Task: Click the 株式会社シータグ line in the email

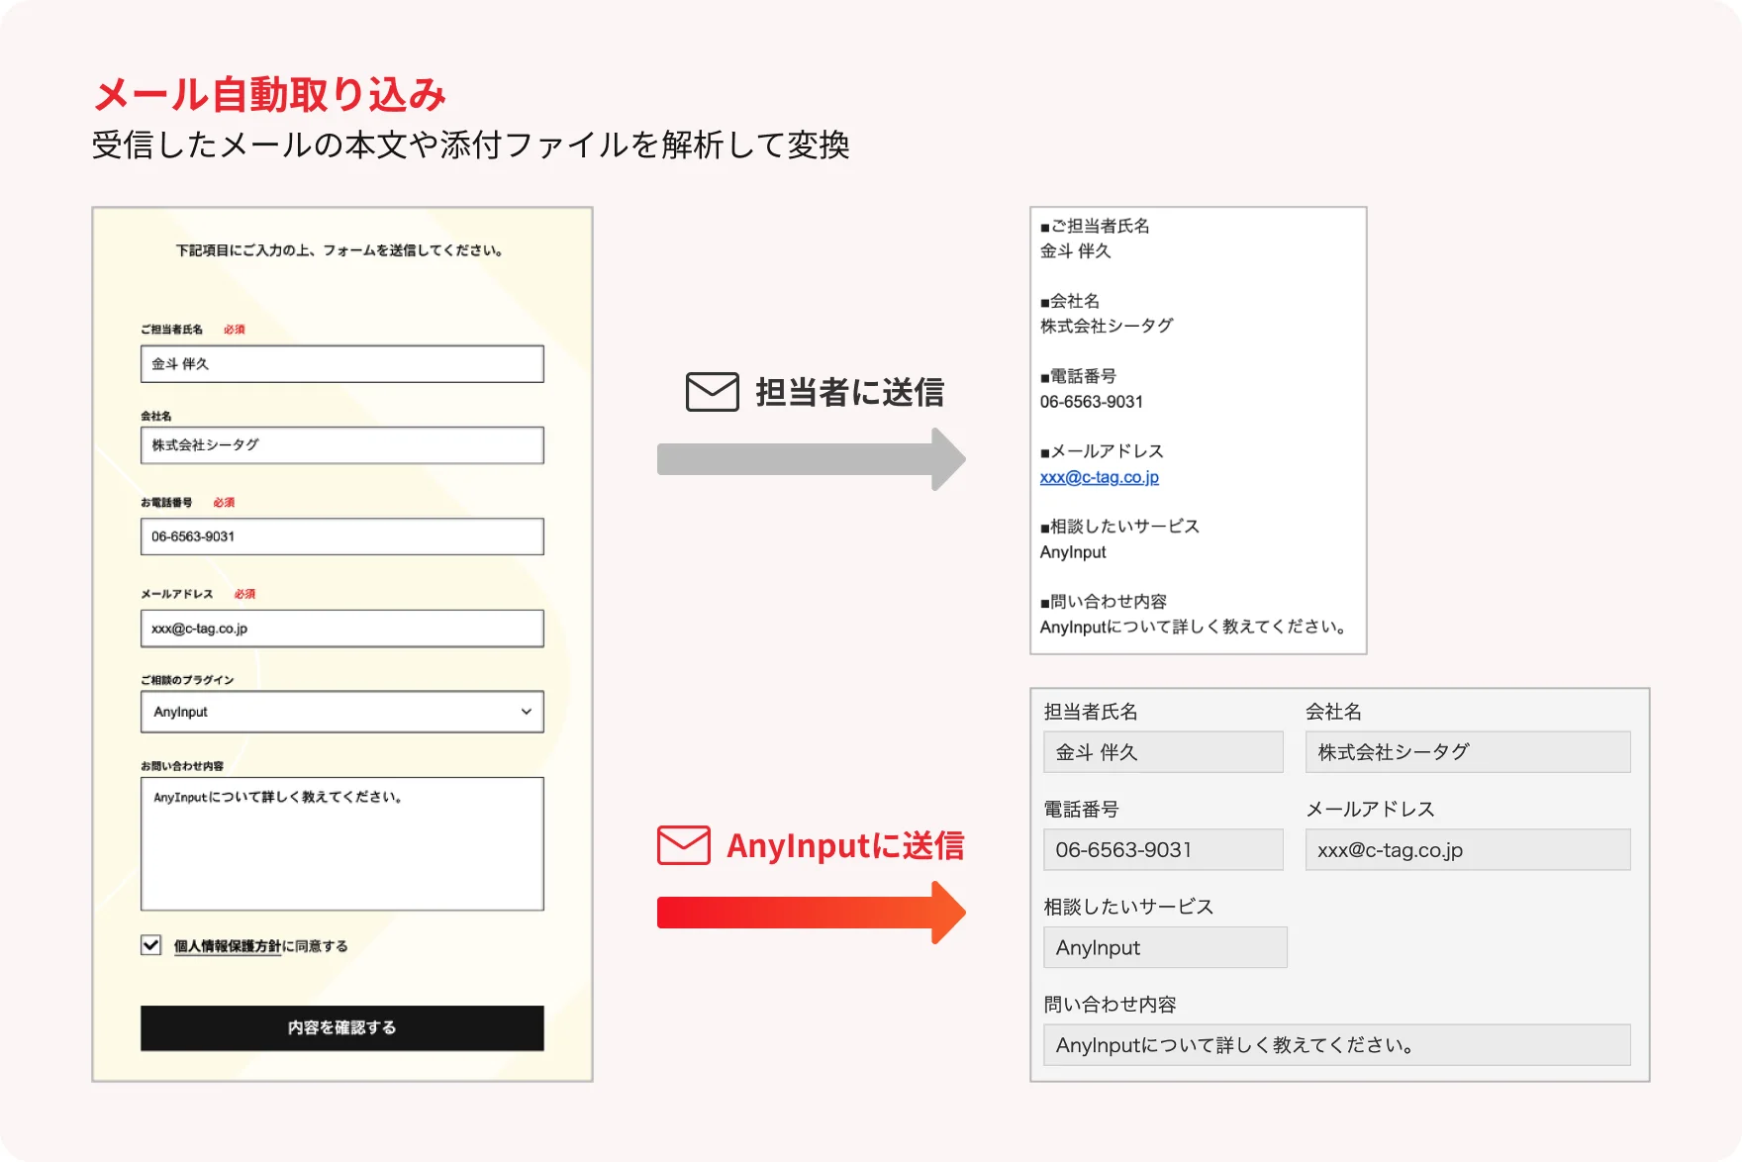Action: 1107,326
